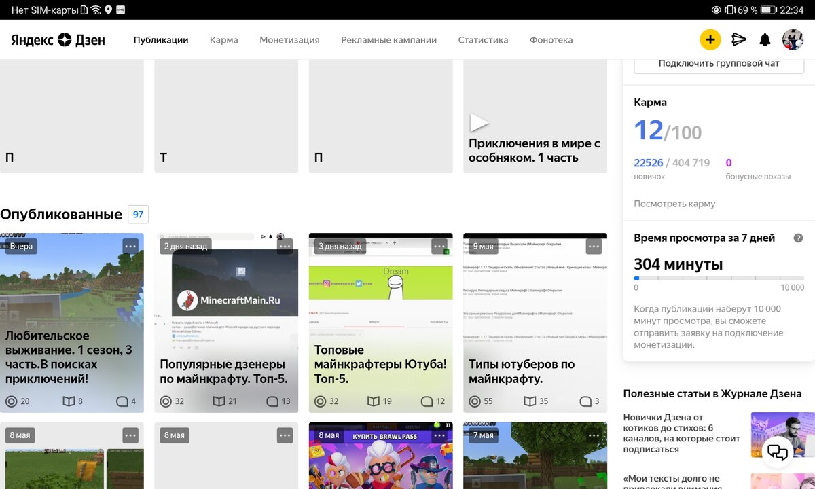
Task: Tap the location pin status icon
Action: [x=108, y=10]
